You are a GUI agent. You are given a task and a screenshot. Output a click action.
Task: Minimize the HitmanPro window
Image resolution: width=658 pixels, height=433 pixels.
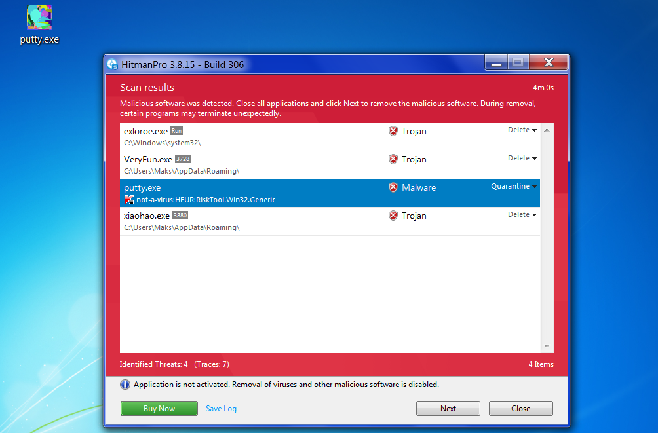pos(496,63)
